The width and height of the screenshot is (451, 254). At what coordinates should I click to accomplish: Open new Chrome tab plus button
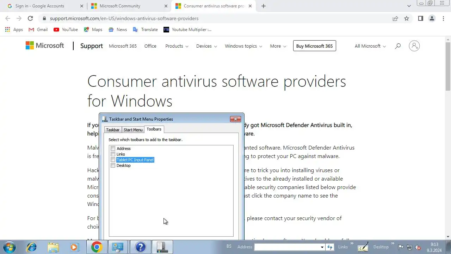click(x=263, y=6)
